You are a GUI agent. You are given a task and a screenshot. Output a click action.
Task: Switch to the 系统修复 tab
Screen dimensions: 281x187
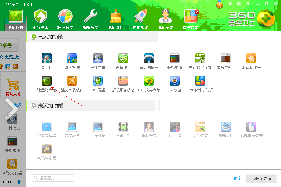pos(91,20)
